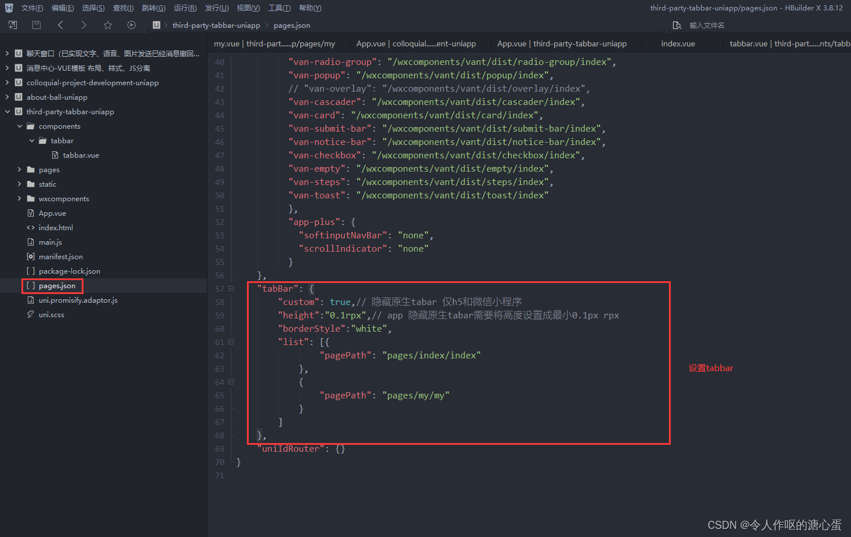The height and width of the screenshot is (537, 851).
Task: Click the manifest.json file icon in tree
Action: coord(31,256)
